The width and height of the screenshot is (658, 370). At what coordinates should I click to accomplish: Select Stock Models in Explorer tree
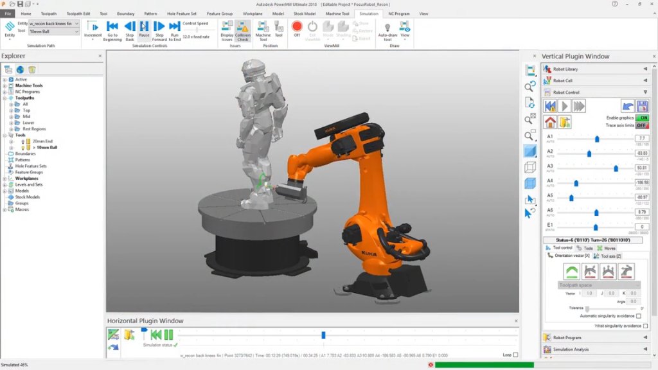click(x=27, y=197)
